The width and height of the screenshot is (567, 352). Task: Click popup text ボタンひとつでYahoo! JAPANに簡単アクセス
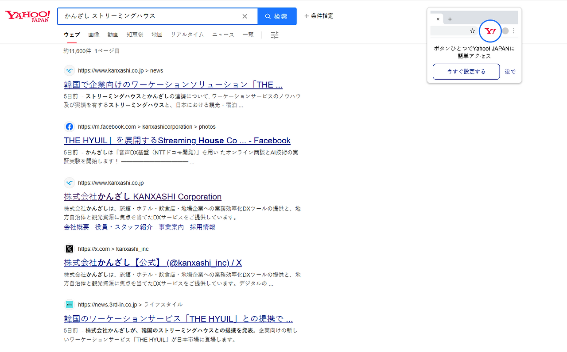[474, 53]
